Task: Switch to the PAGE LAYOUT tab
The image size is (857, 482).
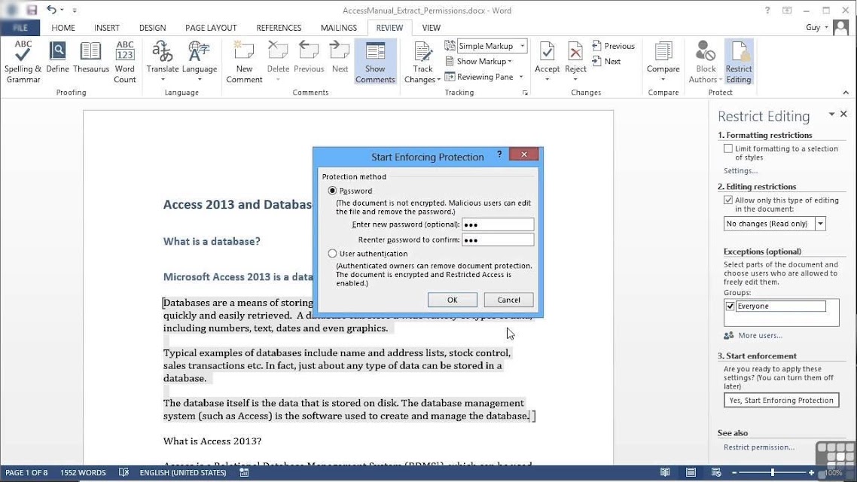Action: coord(210,28)
